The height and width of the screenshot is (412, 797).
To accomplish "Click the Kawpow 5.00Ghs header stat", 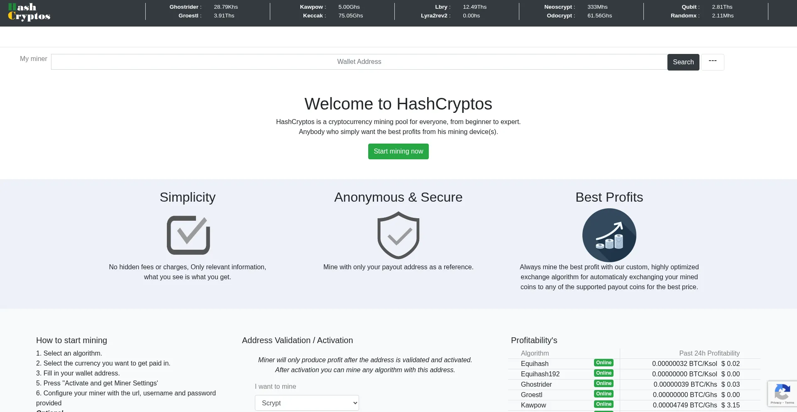I will click(330, 7).
